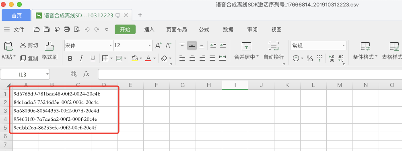Viewport: 402px width, 151px height.
Task: Click the eraser clear icon
Action: click(164, 58)
